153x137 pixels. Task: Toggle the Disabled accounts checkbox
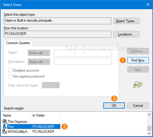pyautogui.click(x=10, y=70)
